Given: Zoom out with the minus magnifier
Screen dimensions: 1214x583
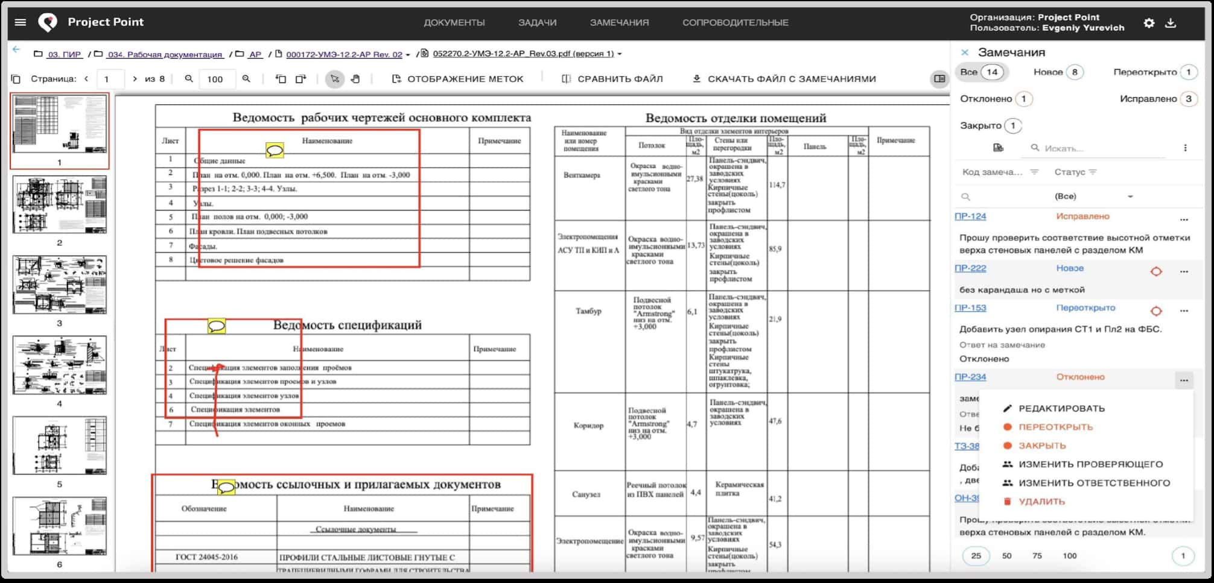Looking at the screenshot, I should [x=189, y=79].
